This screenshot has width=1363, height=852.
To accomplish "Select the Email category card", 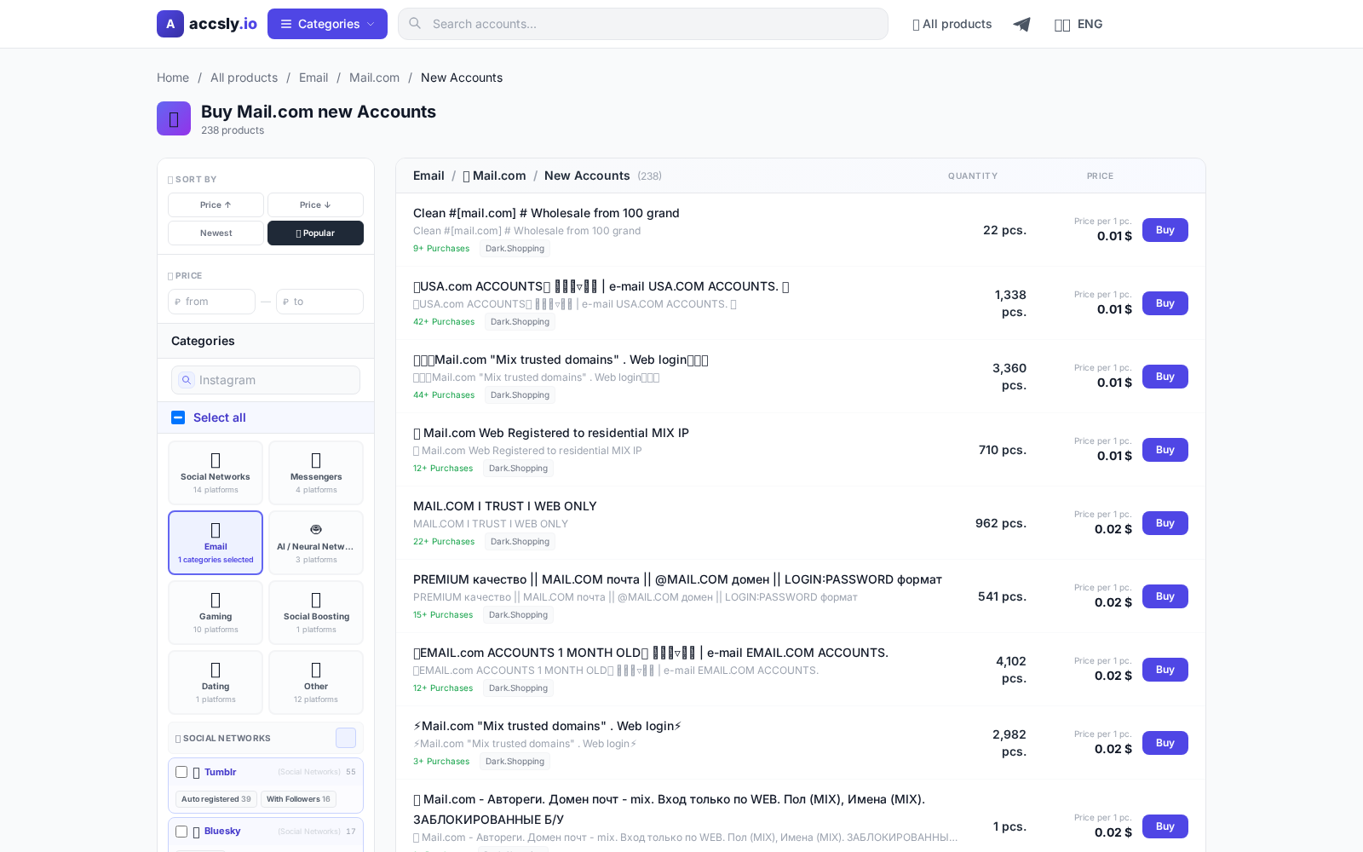I will 216,543.
